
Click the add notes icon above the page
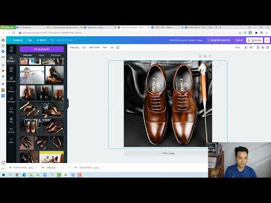tap(200, 56)
